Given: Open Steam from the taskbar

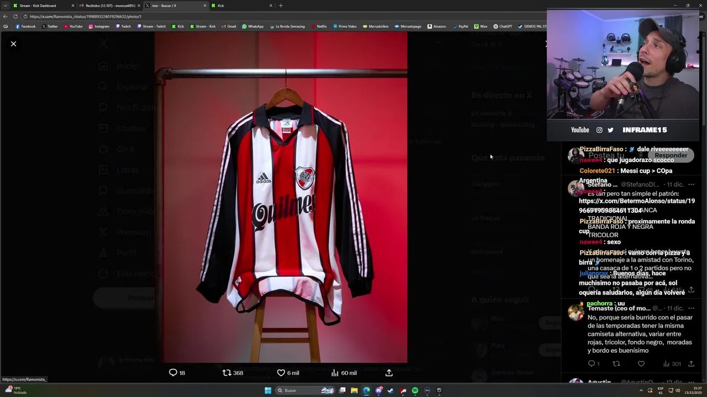Looking at the screenshot, I should click(x=391, y=390).
